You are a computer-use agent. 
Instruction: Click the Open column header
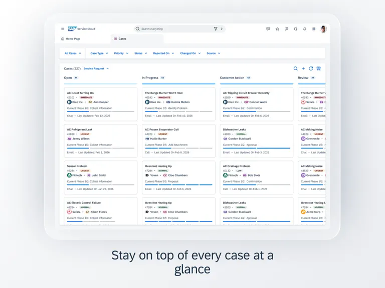pyautogui.click(x=68, y=78)
